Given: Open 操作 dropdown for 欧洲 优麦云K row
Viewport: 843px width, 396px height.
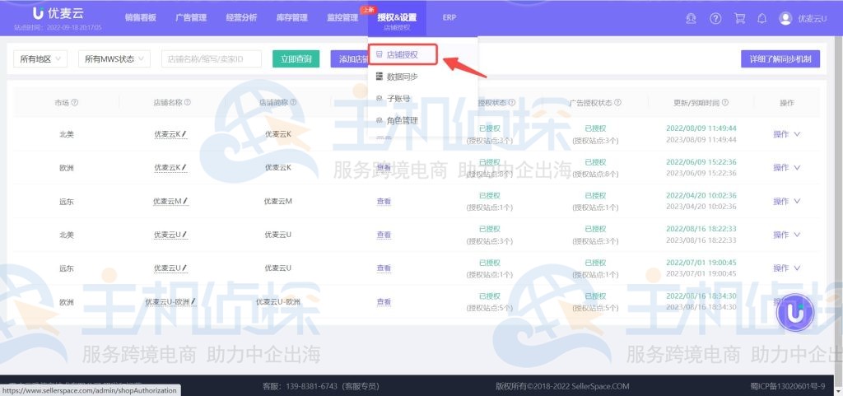Looking at the screenshot, I should pos(786,168).
